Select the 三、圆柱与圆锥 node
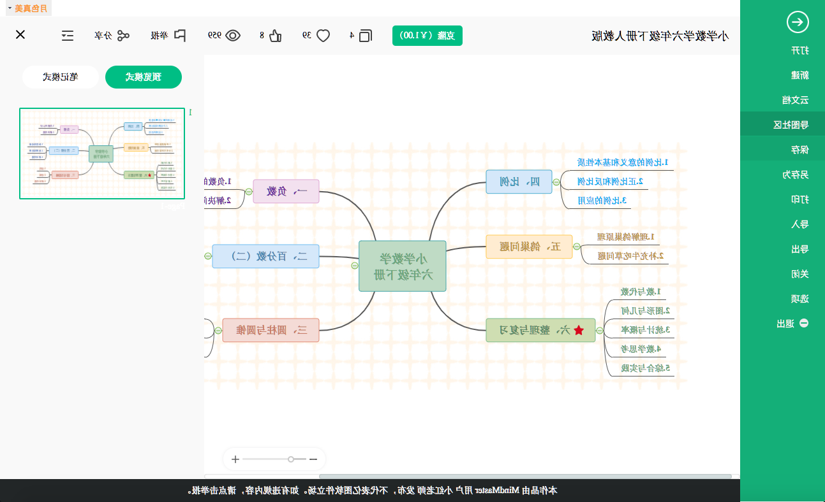The image size is (825, 502). coord(271,330)
